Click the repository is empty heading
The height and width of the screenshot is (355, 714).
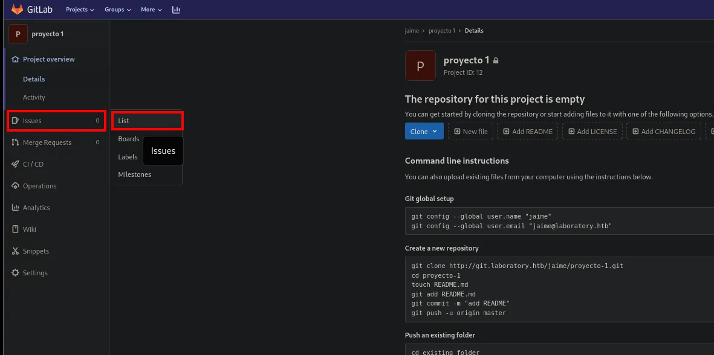point(495,99)
